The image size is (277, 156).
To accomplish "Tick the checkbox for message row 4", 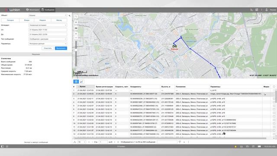I will click(274, 102).
